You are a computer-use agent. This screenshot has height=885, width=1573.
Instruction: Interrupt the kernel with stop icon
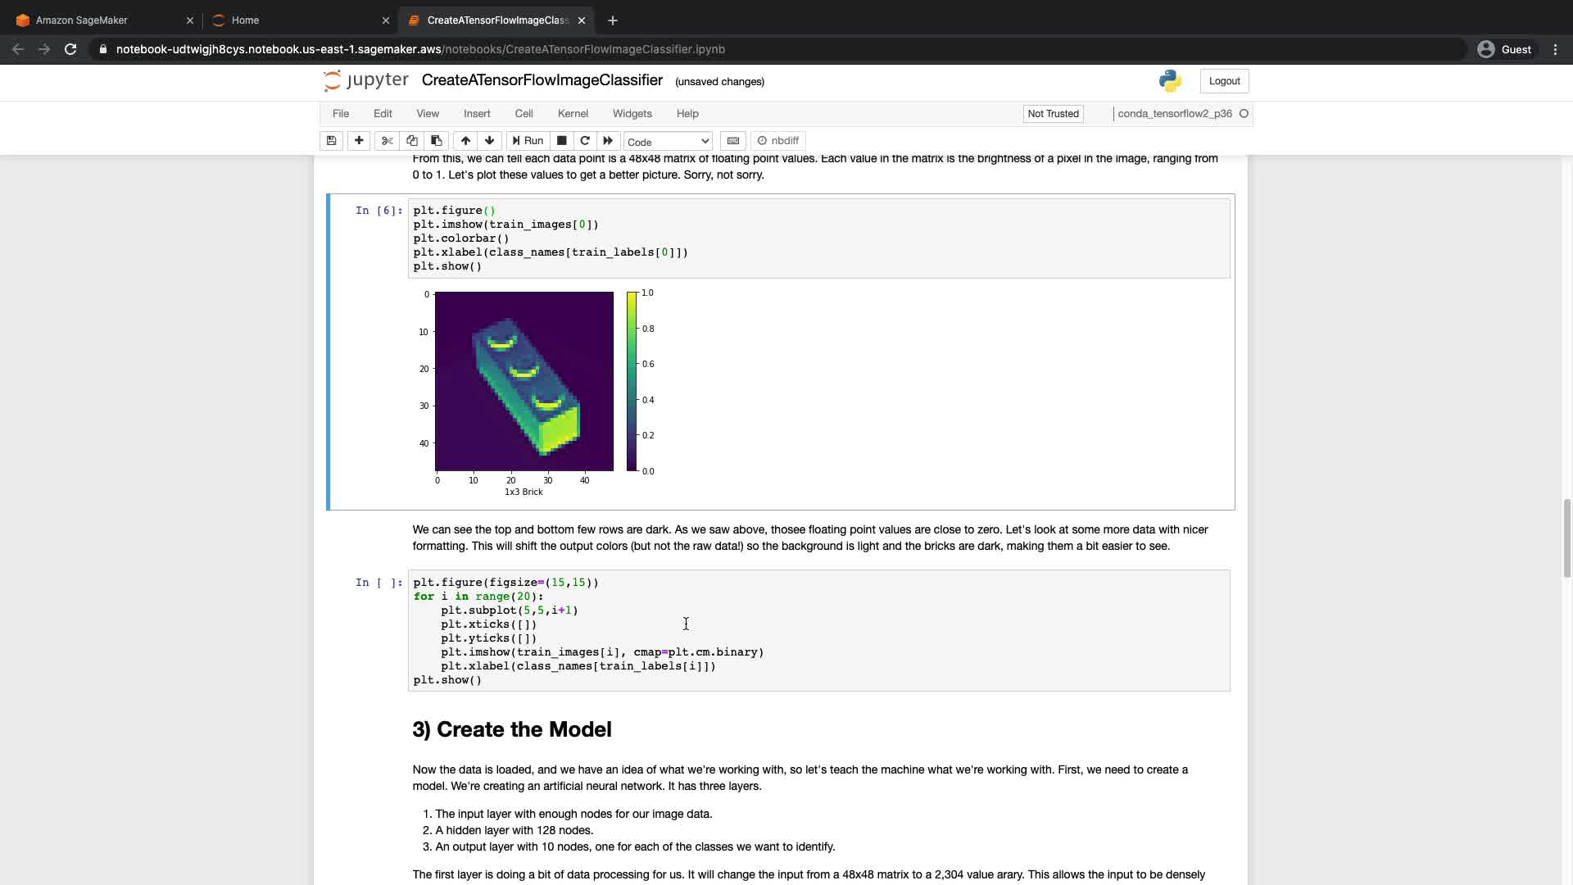[x=562, y=141]
